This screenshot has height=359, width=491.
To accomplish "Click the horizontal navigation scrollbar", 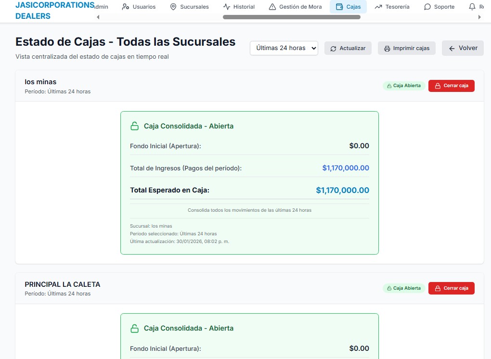I will click(291, 17).
